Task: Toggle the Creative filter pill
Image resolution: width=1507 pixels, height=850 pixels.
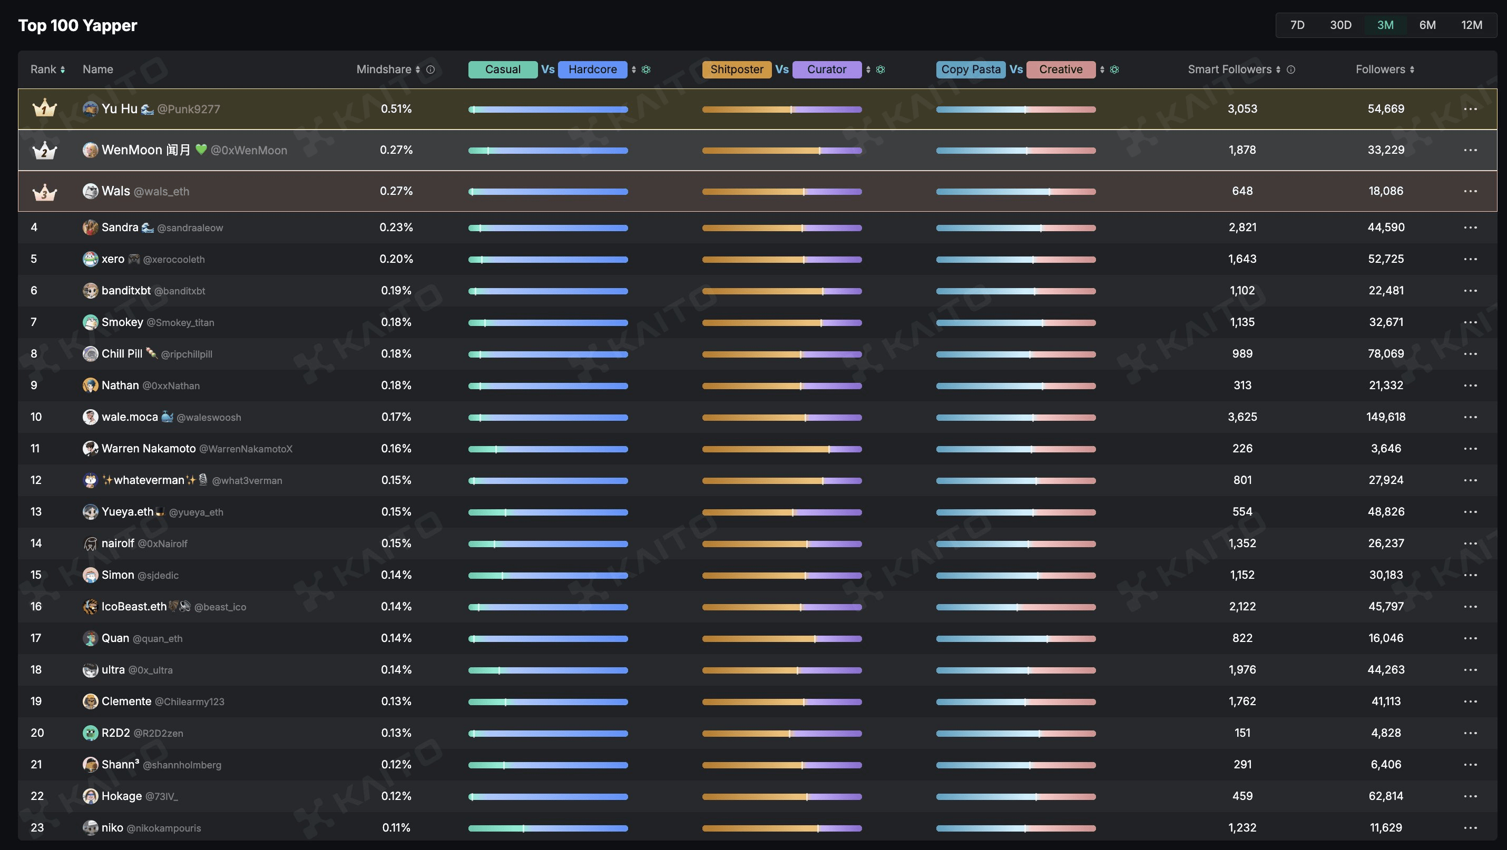Action: 1060,70
